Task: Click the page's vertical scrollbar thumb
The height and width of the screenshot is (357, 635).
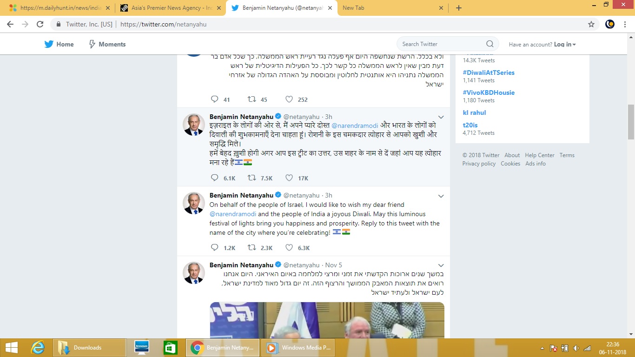Action: pos(631,122)
